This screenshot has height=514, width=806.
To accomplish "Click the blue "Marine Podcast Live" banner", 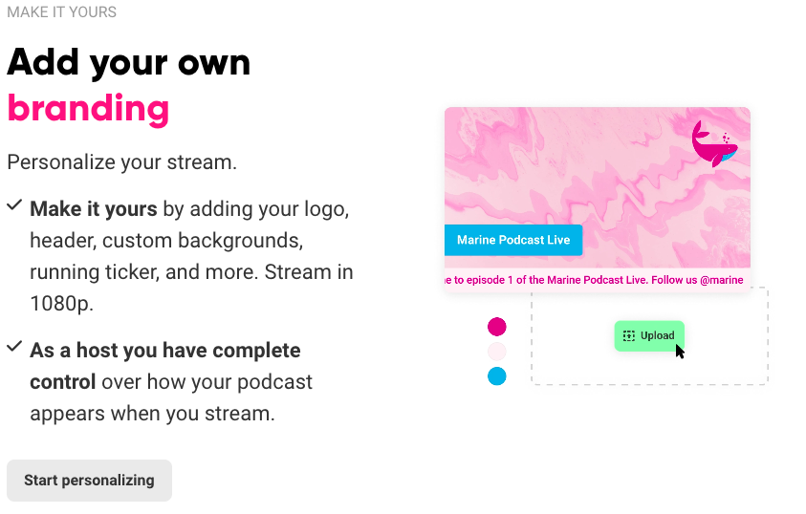I will (x=513, y=240).
